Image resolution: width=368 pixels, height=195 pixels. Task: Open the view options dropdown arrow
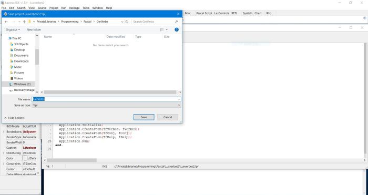167,29
